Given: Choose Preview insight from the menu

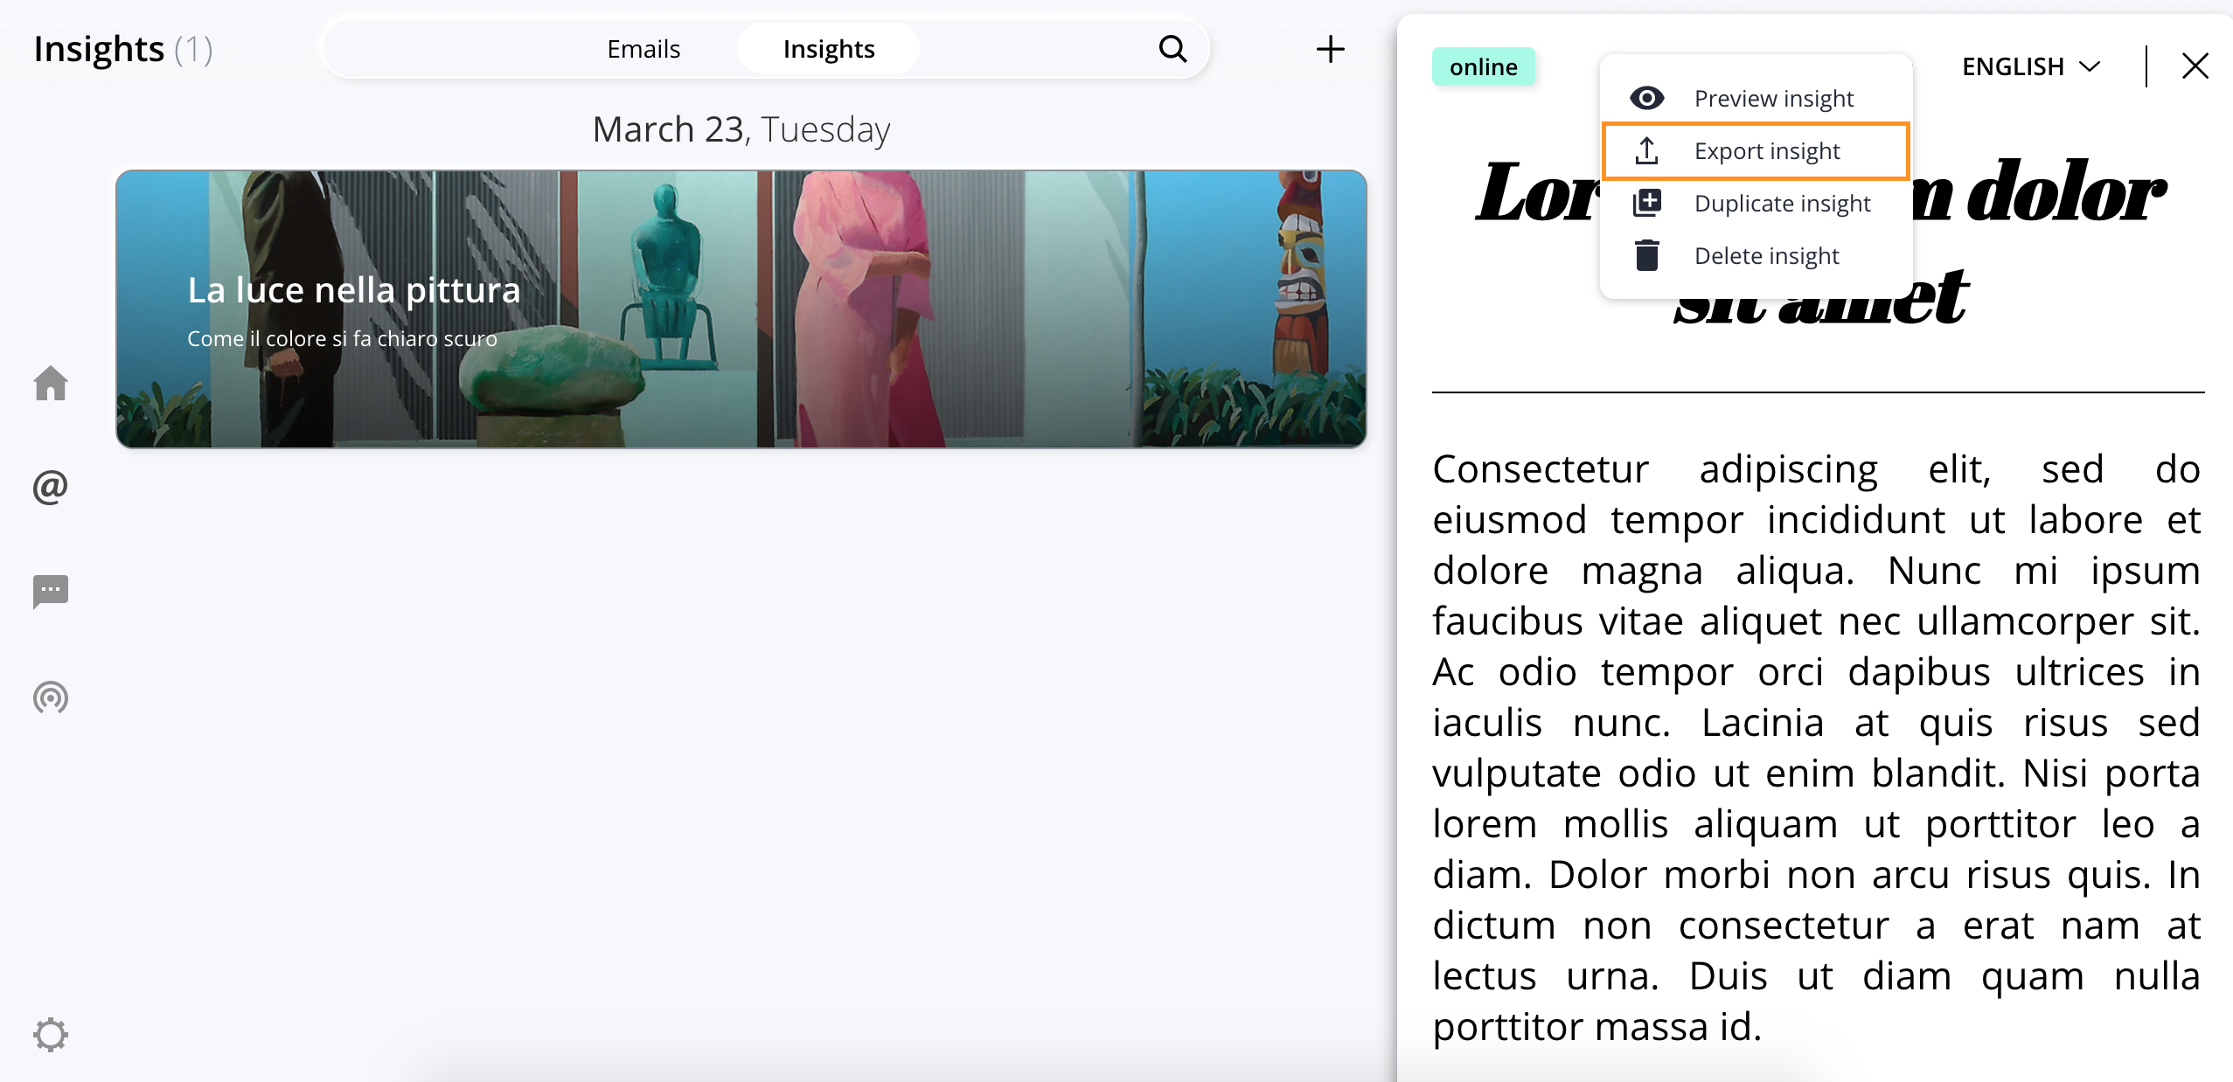Looking at the screenshot, I should (x=1756, y=98).
